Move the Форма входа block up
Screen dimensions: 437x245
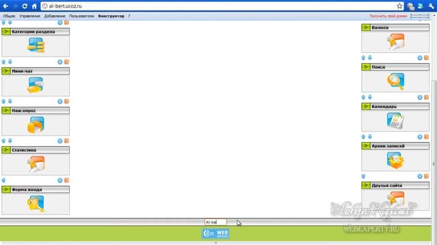point(3,180)
